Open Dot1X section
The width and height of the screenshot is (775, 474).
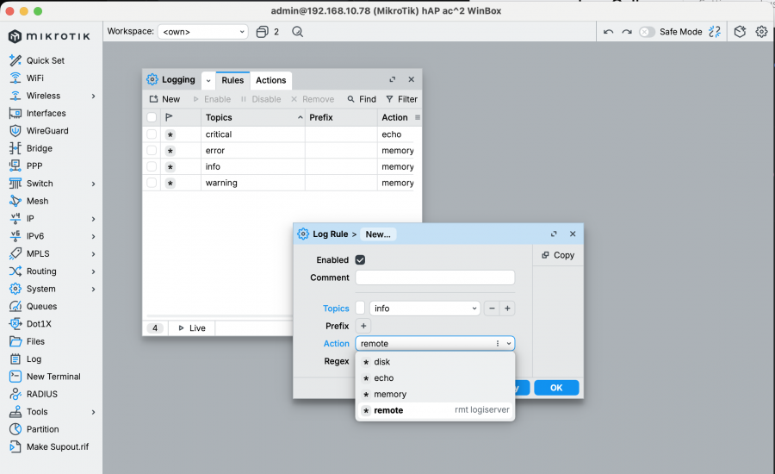click(x=31, y=324)
